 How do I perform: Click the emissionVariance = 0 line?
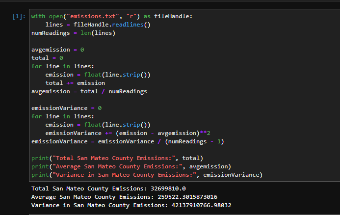tap(66, 108)
